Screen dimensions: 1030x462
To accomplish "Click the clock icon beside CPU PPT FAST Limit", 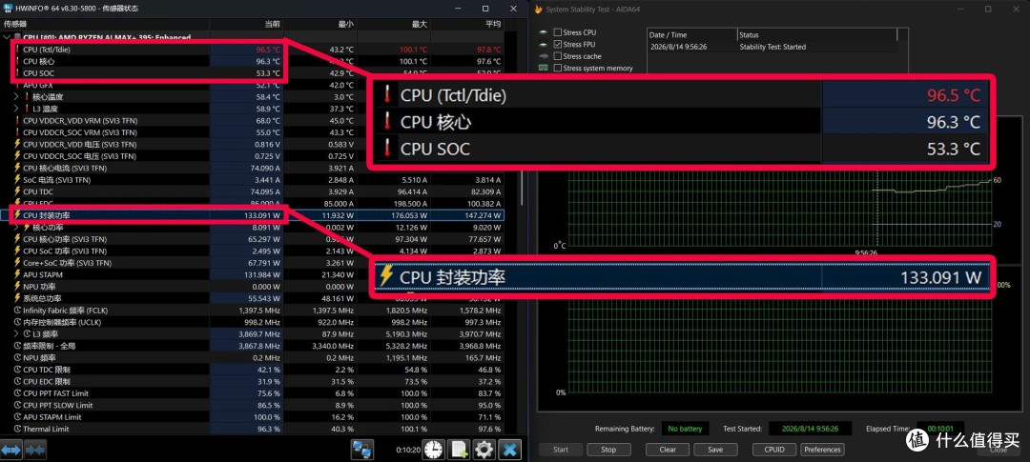I will [18, 393].
